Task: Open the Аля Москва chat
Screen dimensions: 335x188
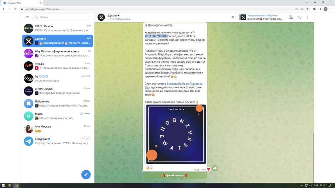Action: 58,129
